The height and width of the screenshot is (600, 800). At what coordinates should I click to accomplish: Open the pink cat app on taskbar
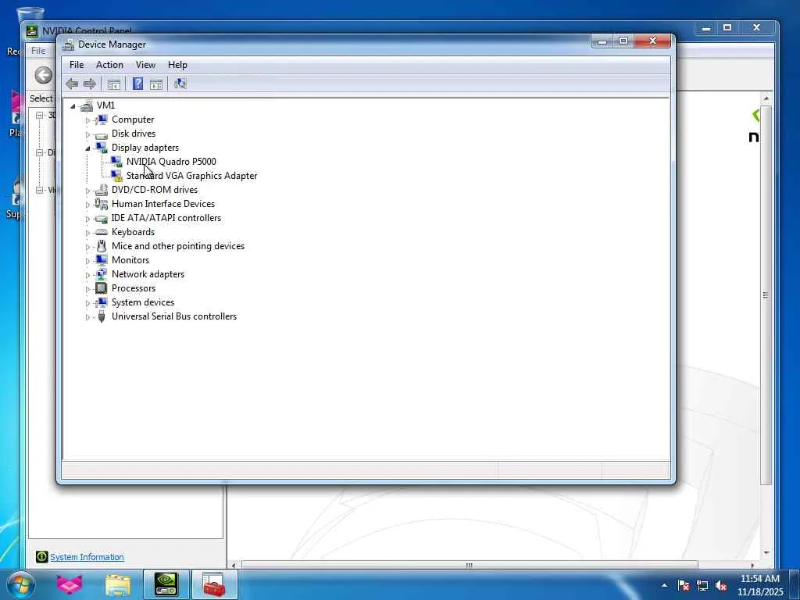tap(70, 584)
